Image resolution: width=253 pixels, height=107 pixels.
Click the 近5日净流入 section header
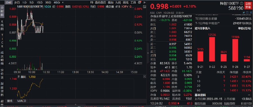[x=203, y=28]
